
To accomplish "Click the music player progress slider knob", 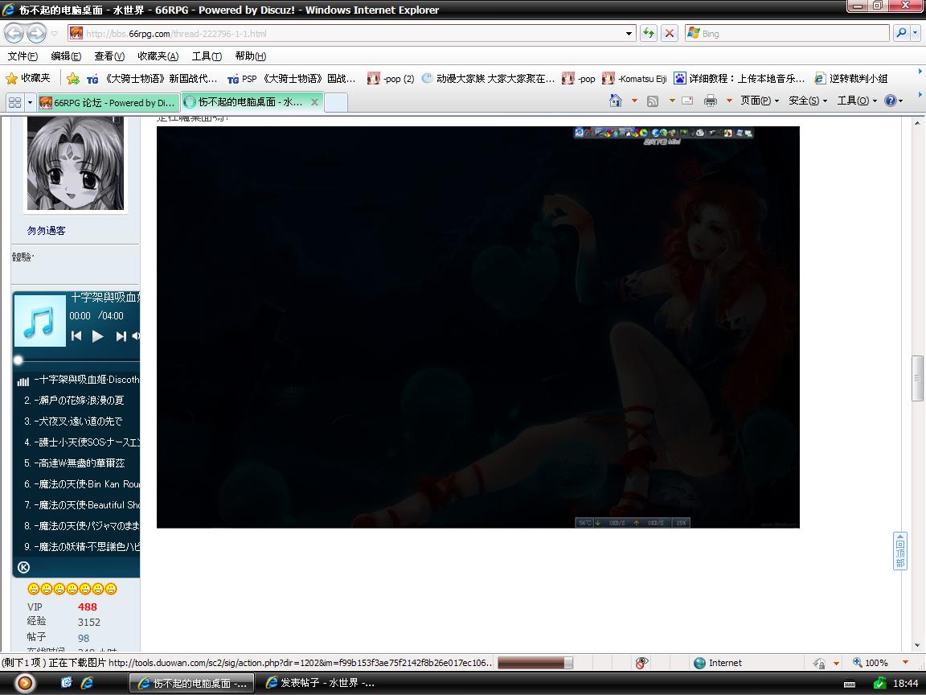I will (x=18, y=360).
